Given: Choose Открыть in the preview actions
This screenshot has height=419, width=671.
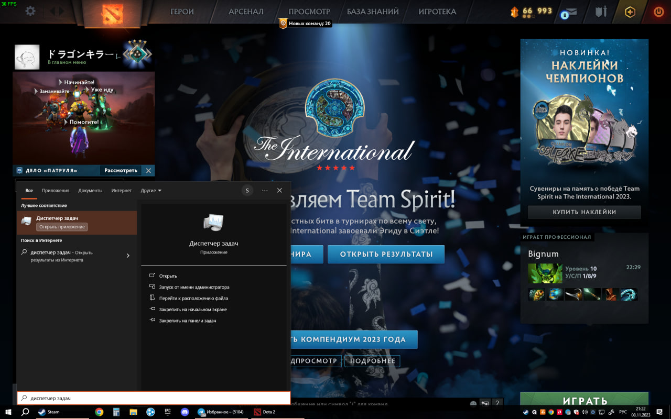Looking at the screenshot, I should click(168, 276).
